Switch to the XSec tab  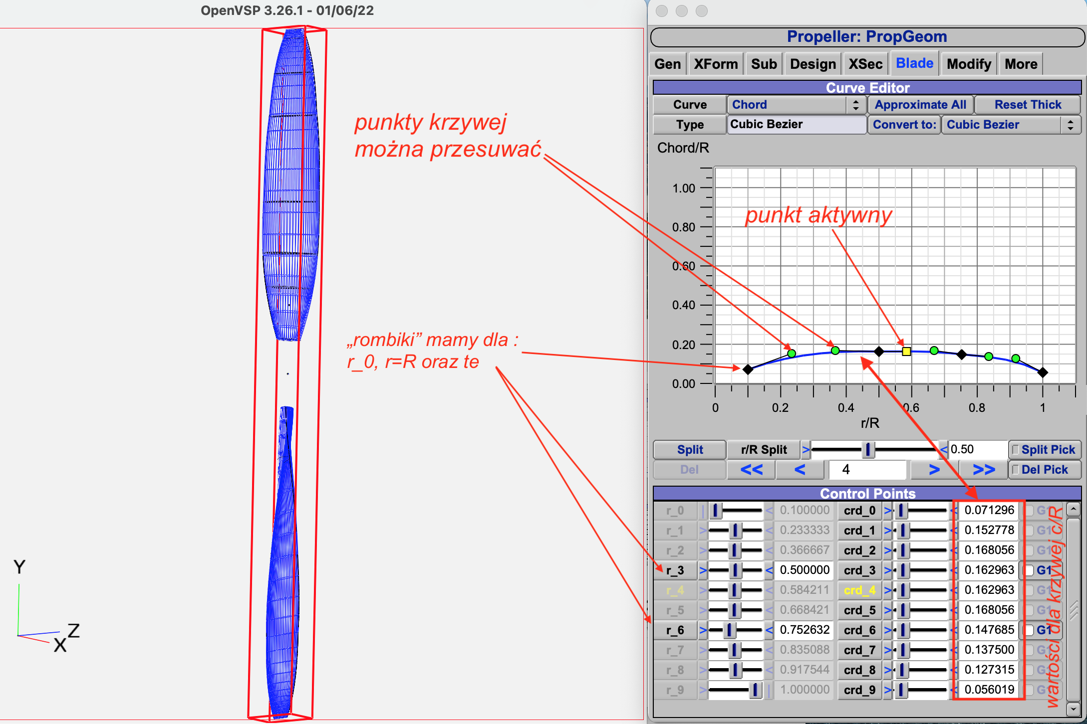click(x=865, y=64)
